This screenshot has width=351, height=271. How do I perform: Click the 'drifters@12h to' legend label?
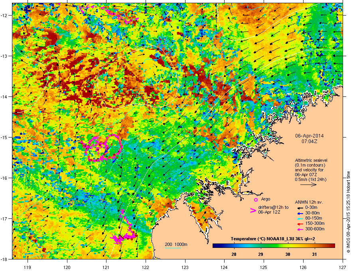[273, 207]
